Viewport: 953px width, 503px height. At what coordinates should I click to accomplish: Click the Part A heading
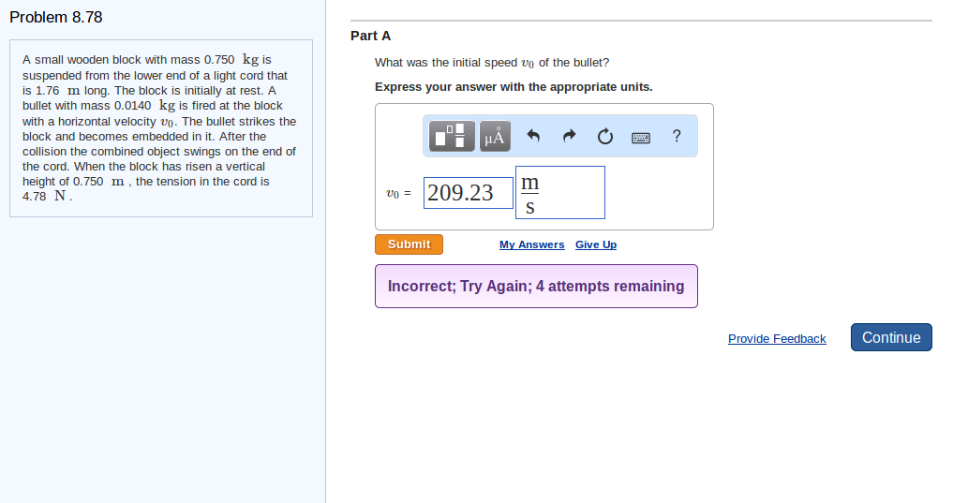[370, 36]
